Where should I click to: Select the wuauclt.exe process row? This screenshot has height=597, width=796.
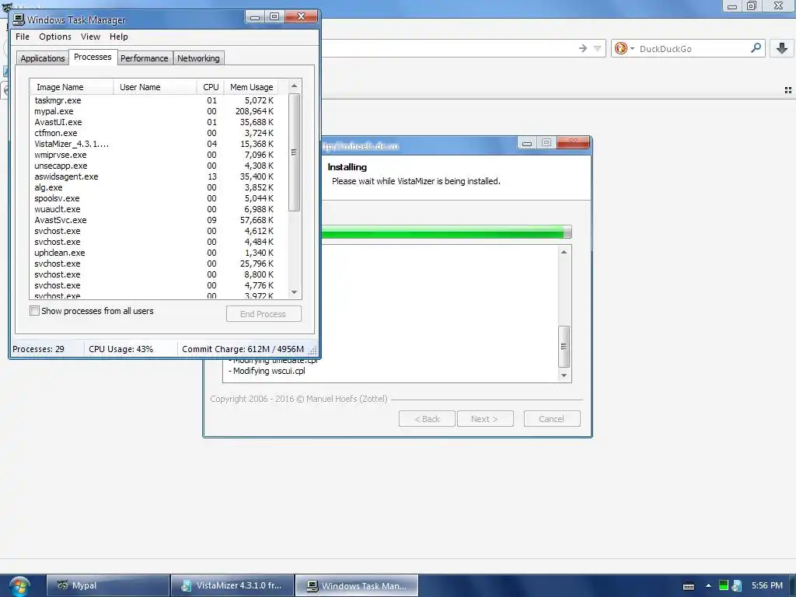[159, 209]
